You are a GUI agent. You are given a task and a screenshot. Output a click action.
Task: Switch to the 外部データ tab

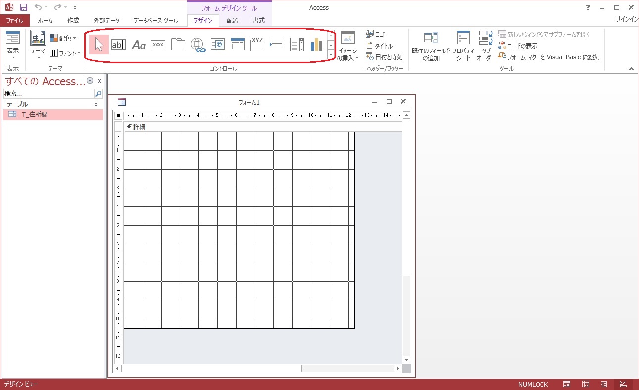(x=106, y=21)
